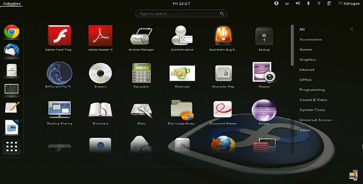363x184 pixels.
Task: Open Character Map
Action: coord(223,73)
